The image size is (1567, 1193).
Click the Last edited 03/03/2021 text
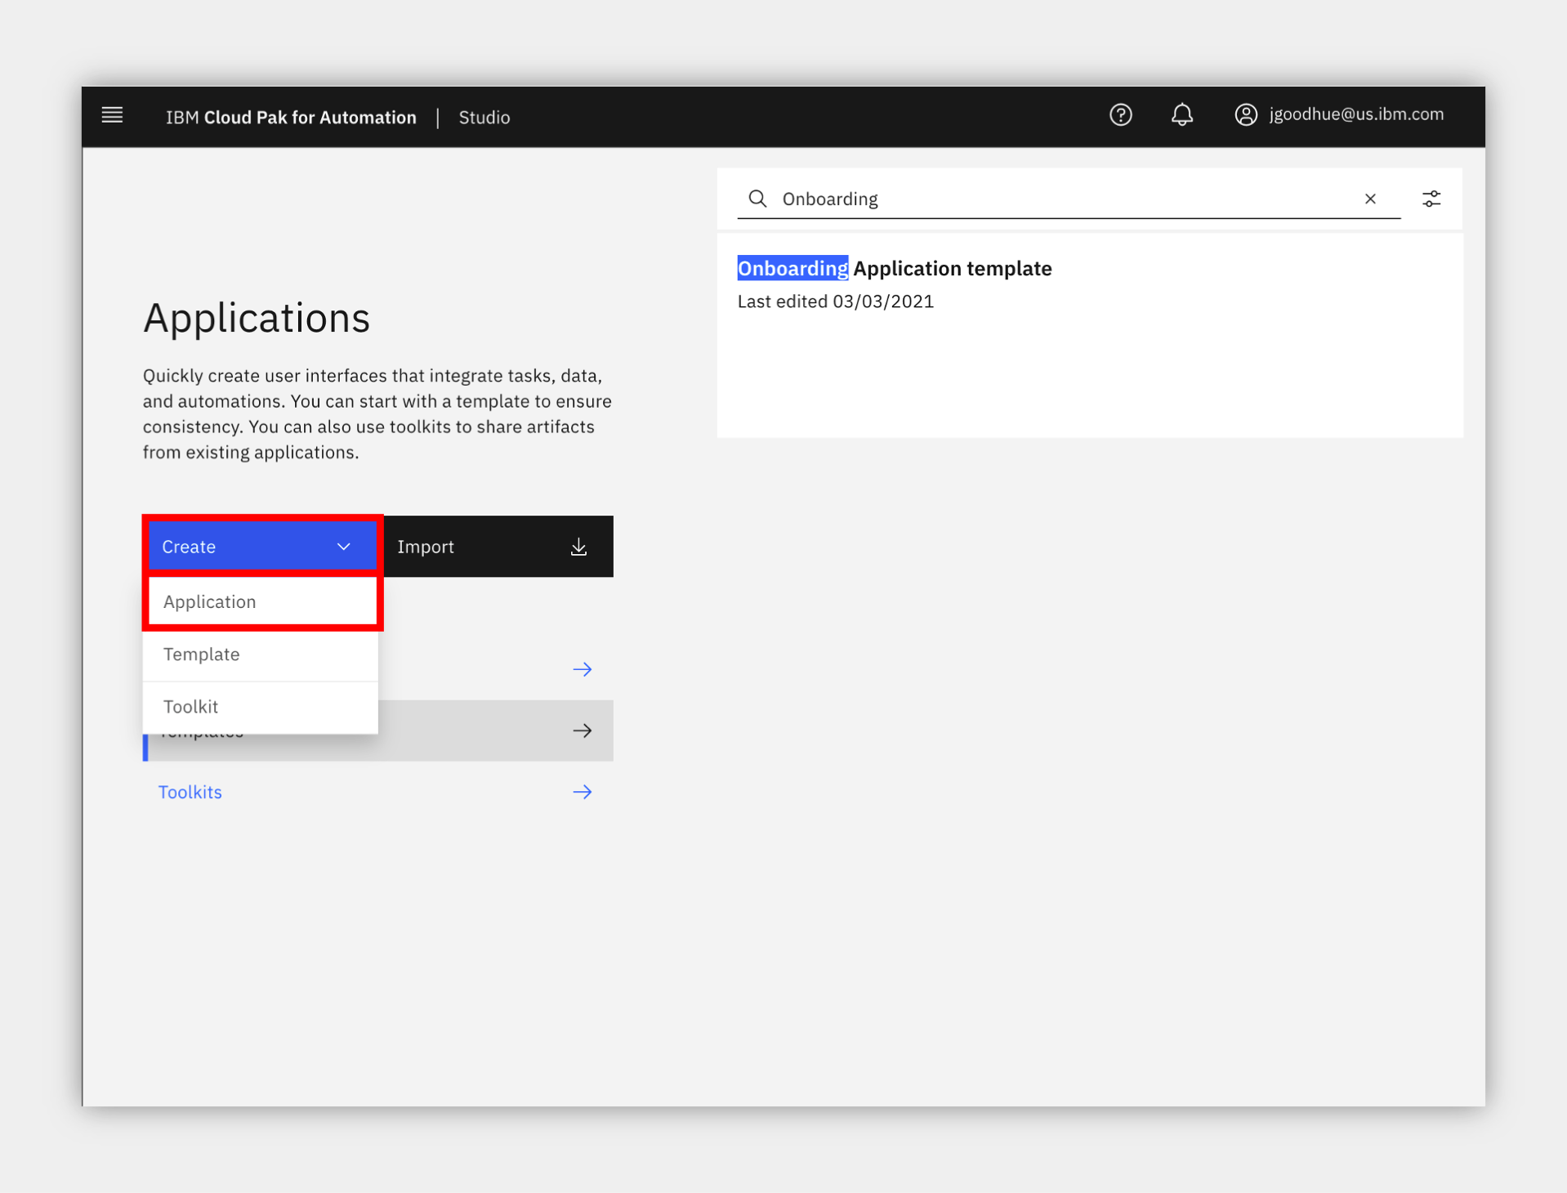point(835,302)
